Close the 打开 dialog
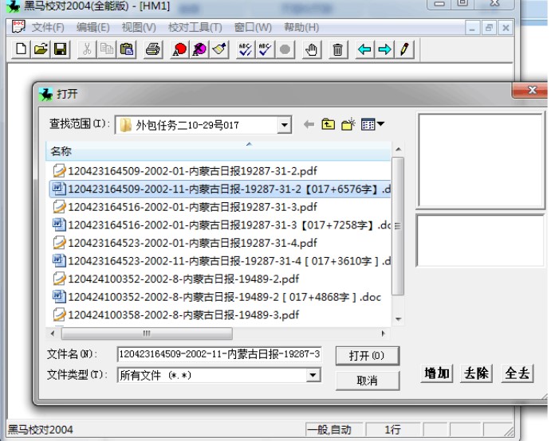The width and height of the screenshot is (551, 441). (x=531, y=91)
